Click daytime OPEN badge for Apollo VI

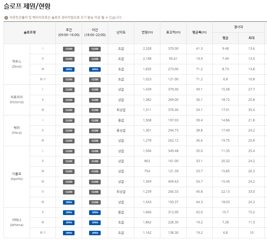(x=69, y=202)
